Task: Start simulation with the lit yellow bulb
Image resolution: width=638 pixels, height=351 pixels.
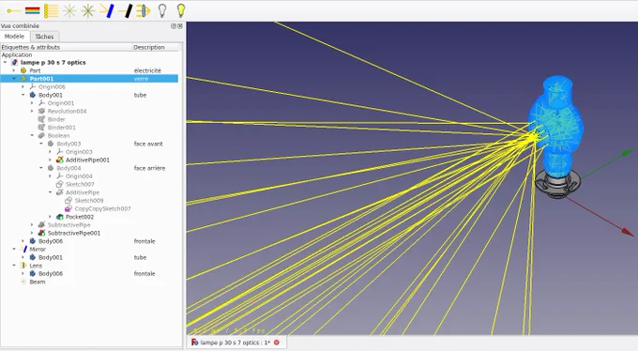Action: (x=181, y=10)
